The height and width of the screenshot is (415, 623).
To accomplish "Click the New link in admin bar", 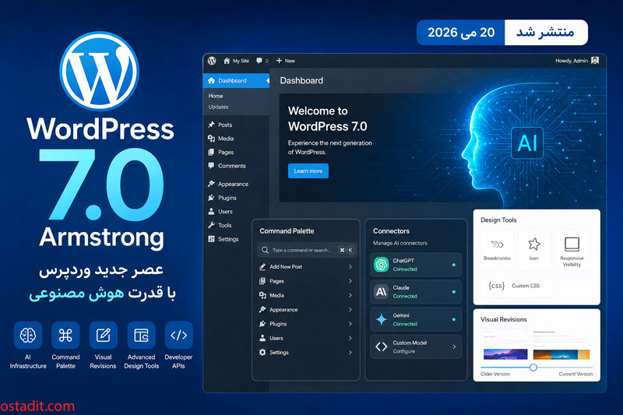I will tap(290, 61).
